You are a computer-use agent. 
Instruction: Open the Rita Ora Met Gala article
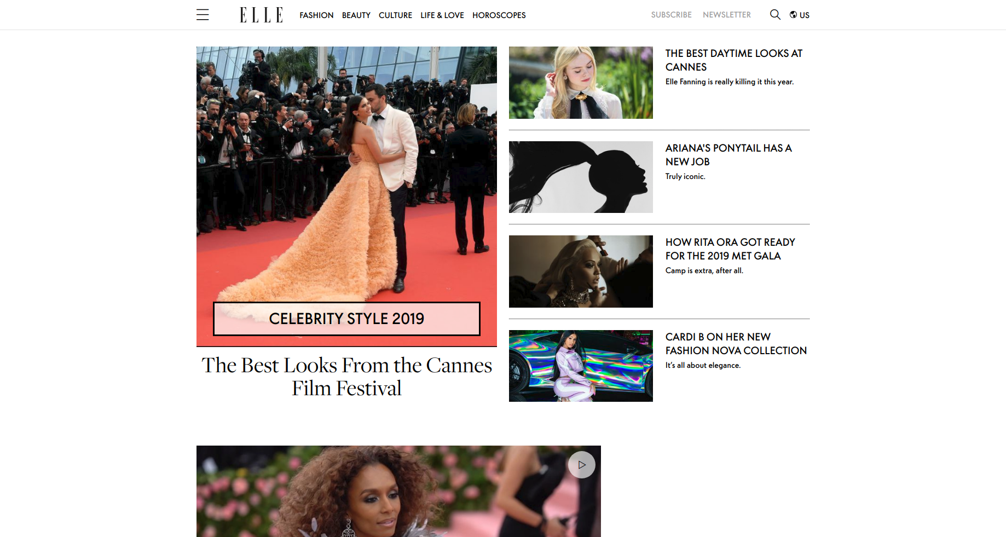pos(730,249)
